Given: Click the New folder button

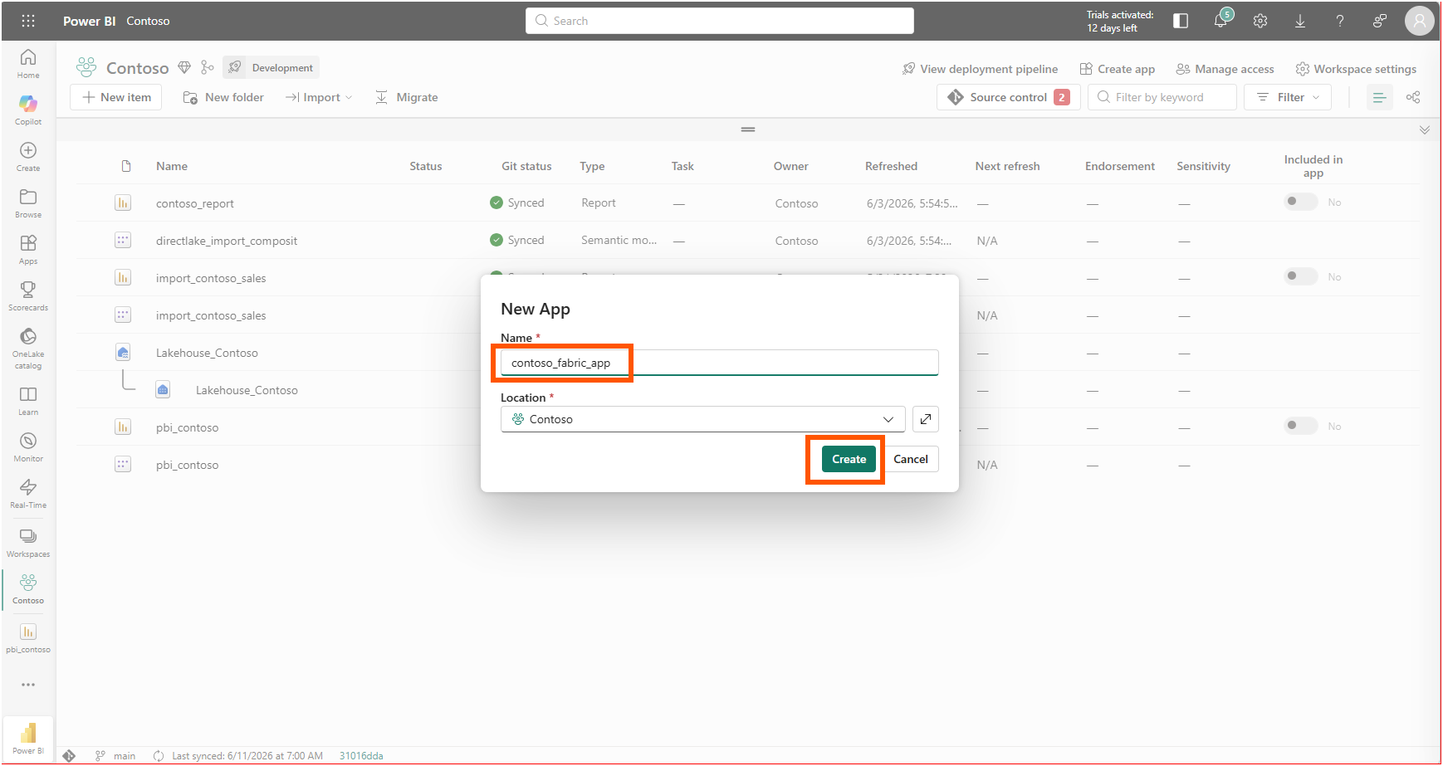Looking at the screenshot, I should coord(223,97).
